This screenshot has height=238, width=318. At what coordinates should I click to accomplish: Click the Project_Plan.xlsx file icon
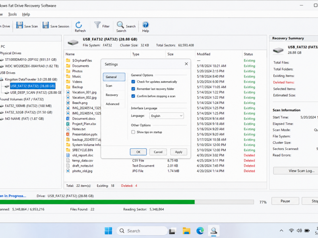[68, 124]
